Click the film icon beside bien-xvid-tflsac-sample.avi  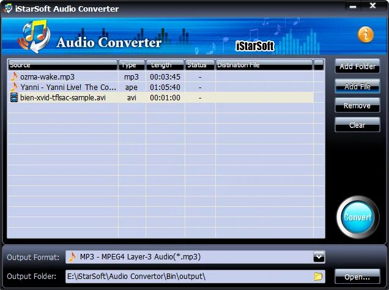click(14, 97)
